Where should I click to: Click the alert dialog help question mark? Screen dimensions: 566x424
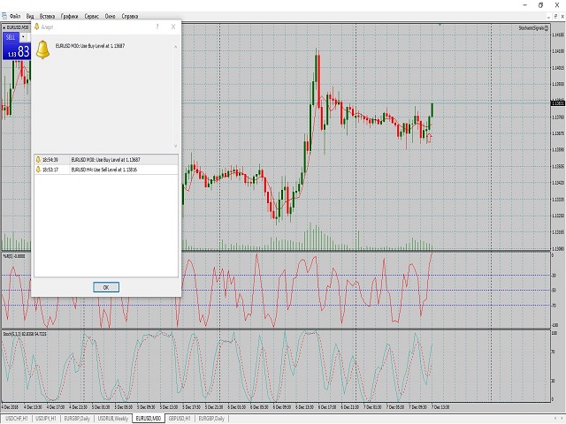pyautogui.click(x=157, y=26)
